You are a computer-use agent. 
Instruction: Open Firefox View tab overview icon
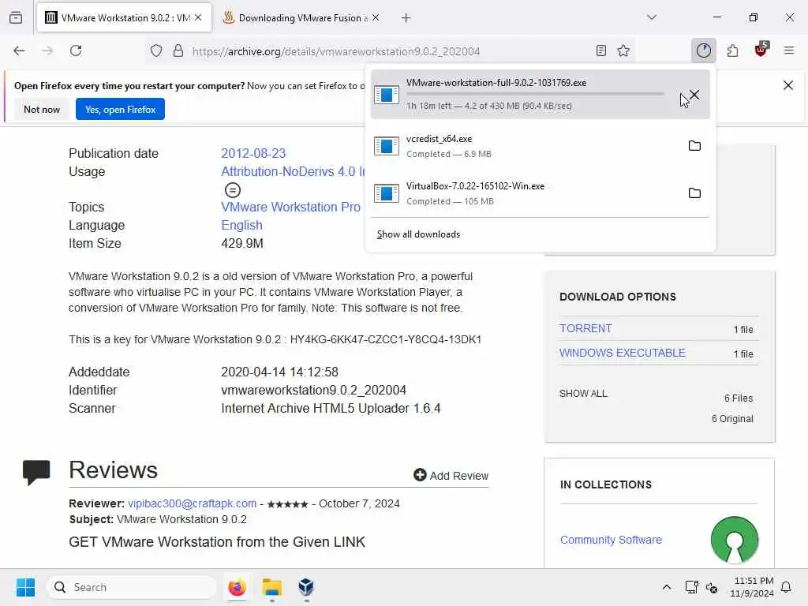(16, 17)
